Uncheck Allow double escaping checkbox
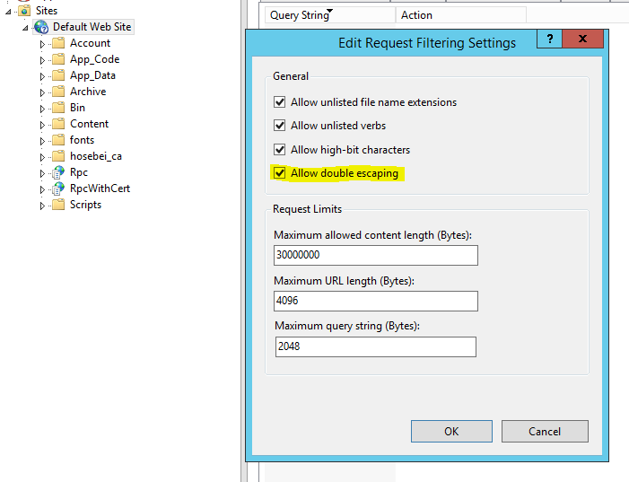 click(x=280, y=173)
